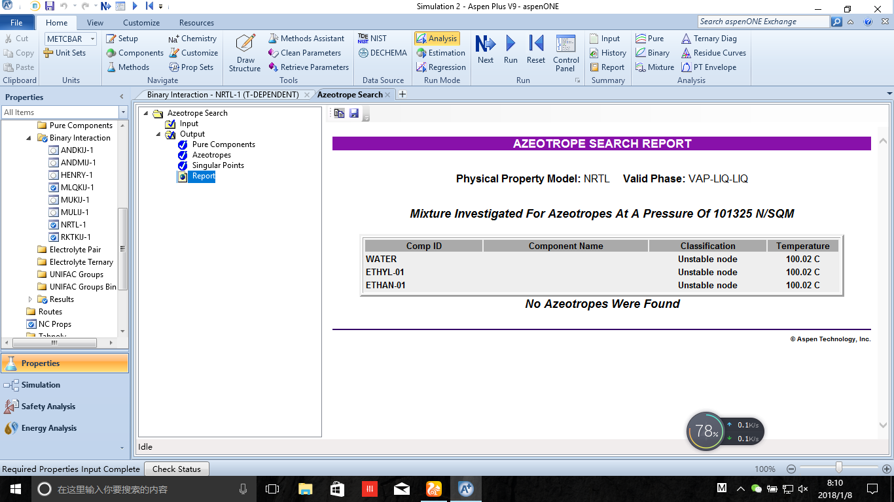Switch to Simulation environment
This screenshot has height=502, width=894.
click(x=64, y=385)
